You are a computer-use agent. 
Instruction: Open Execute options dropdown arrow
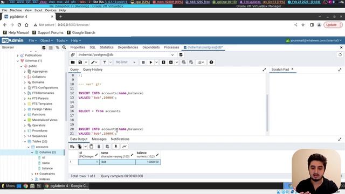156,63
